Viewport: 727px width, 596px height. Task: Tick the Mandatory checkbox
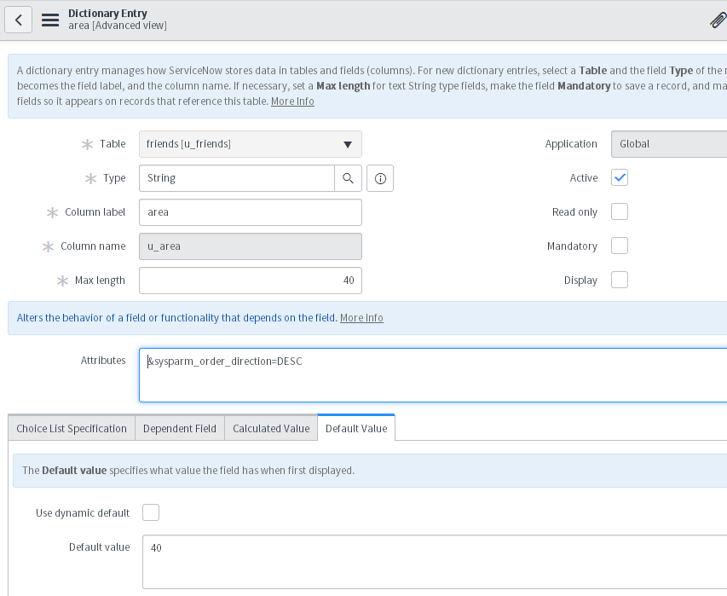point(620,246)
